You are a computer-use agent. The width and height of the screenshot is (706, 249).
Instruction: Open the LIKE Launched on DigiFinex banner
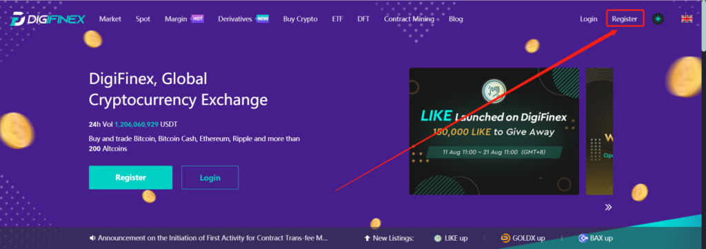pyautogui.click(x=494, y=131)
